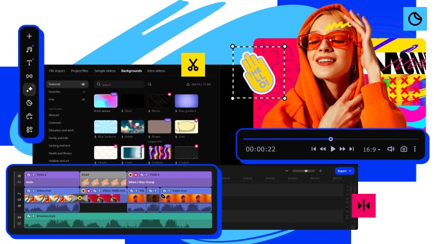
Task: Open the 16:9 aspect ratio dropdown
Action: click(371, 149)
